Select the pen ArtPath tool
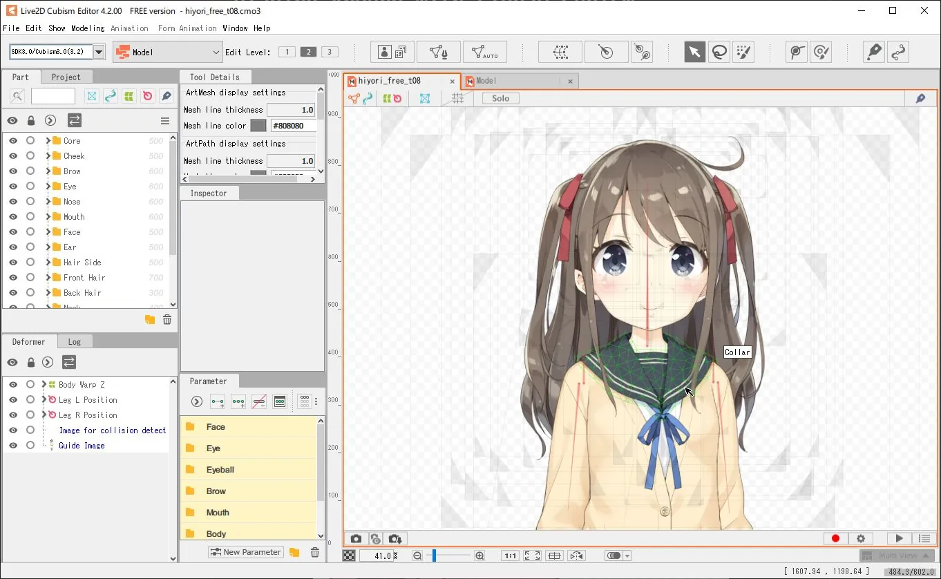This screenshot has width=941, height=579. click(874, 52)
